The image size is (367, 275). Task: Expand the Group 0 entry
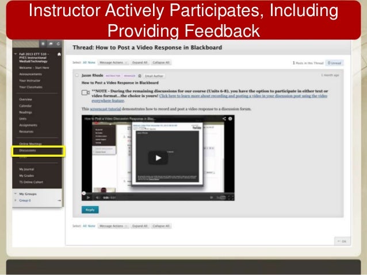click(x=16, y=200)
